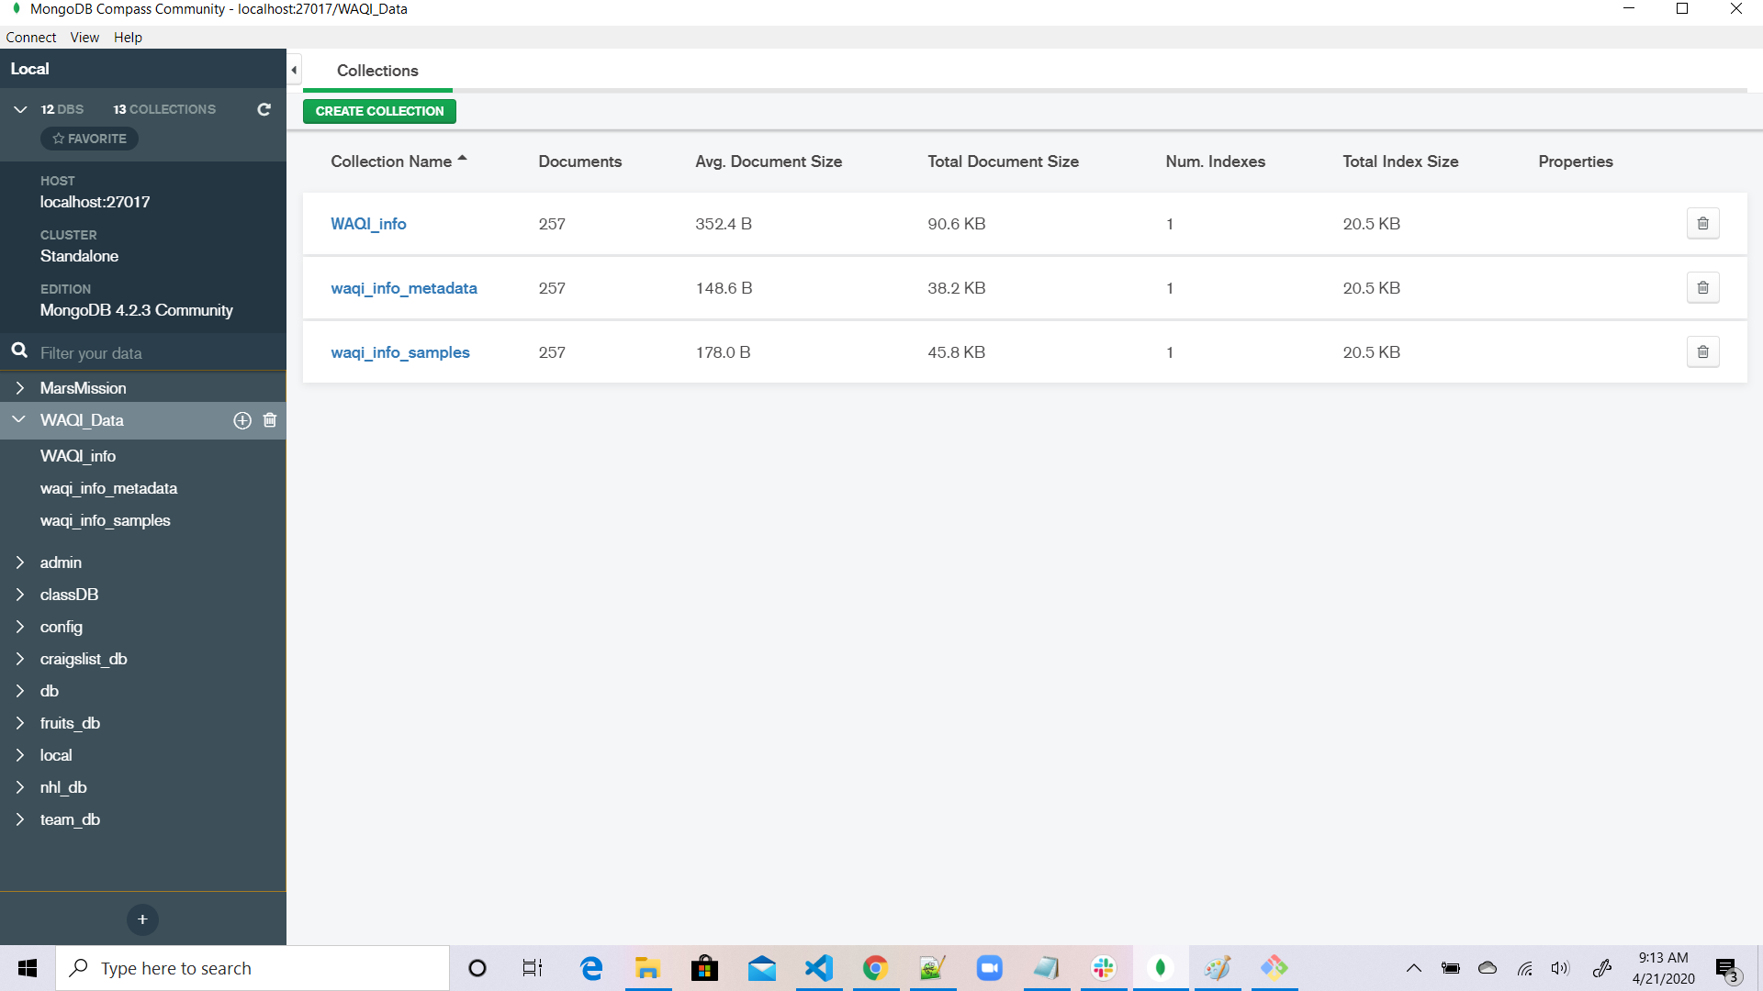Viewport: 1763px width, 991px height.
Task: Open volume control in system tray
Action: point(1560,968)
